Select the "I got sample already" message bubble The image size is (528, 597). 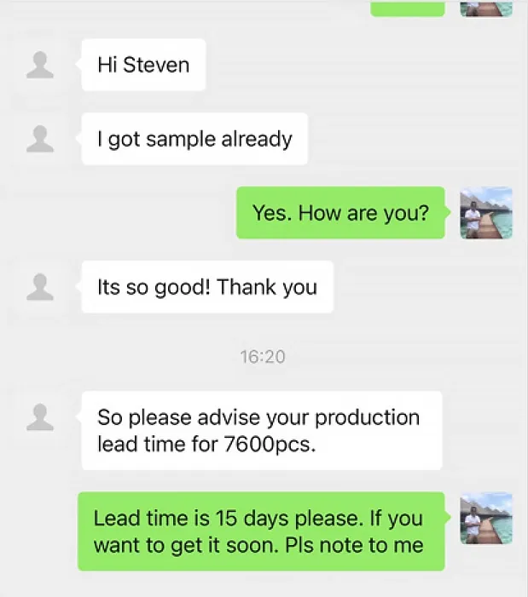click(x=194, y=139)
